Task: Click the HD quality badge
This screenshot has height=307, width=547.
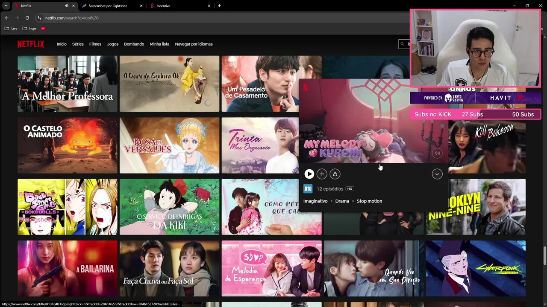Action: 350,189
